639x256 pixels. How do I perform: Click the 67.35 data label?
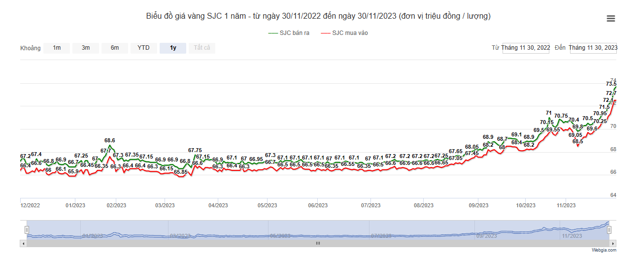[x=132, y=155]
